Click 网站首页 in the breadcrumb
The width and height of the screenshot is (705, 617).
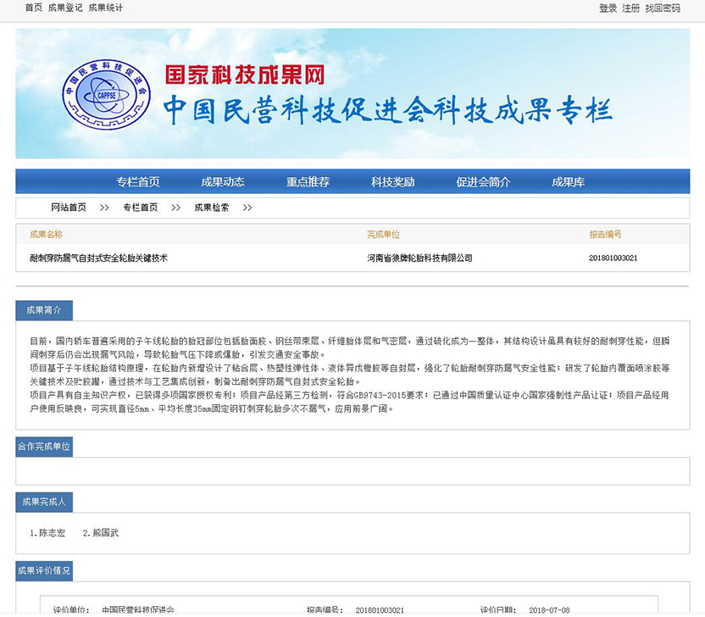[68, 208]
